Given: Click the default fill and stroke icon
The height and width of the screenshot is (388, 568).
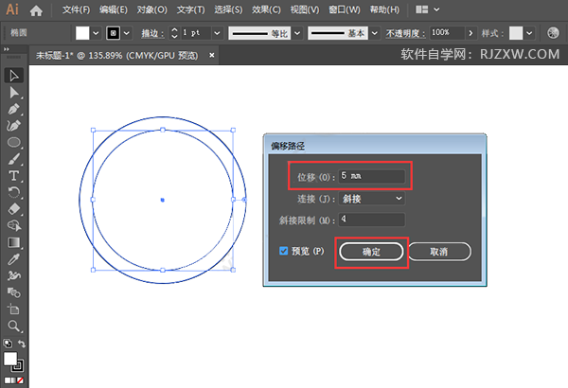Looking at the screenshot, I should (8, 343).
